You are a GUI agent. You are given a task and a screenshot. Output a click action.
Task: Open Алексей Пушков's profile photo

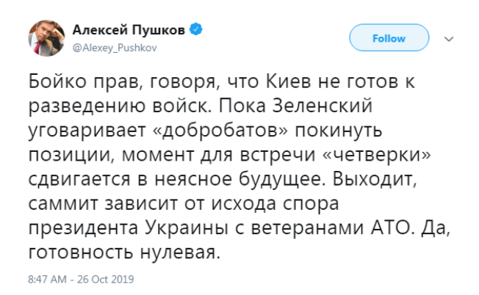45,38
